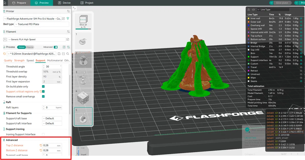
Task: Click the Slice plate button
Action: pos(282,3)
